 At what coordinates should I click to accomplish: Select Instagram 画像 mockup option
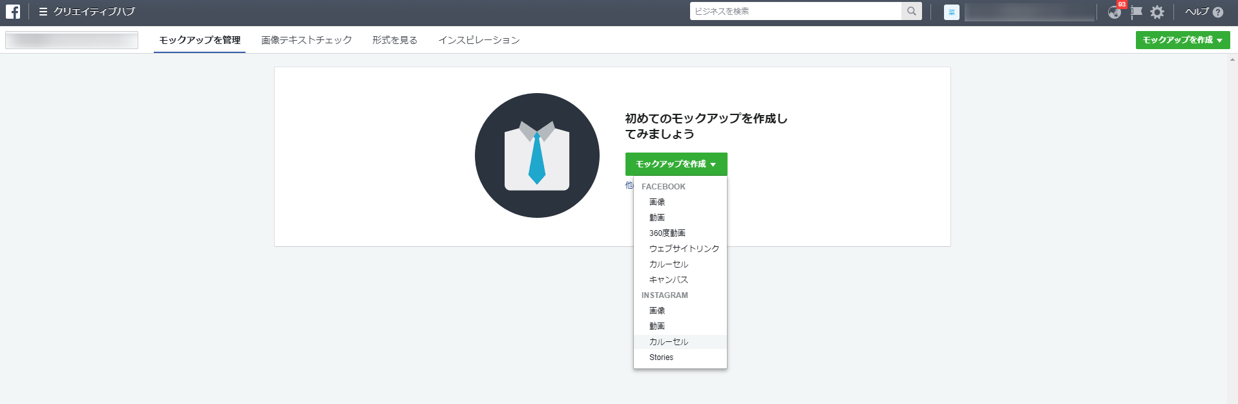680,311
